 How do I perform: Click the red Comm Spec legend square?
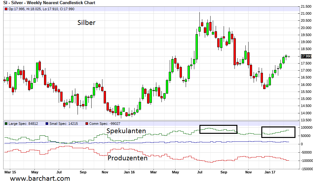87,124
